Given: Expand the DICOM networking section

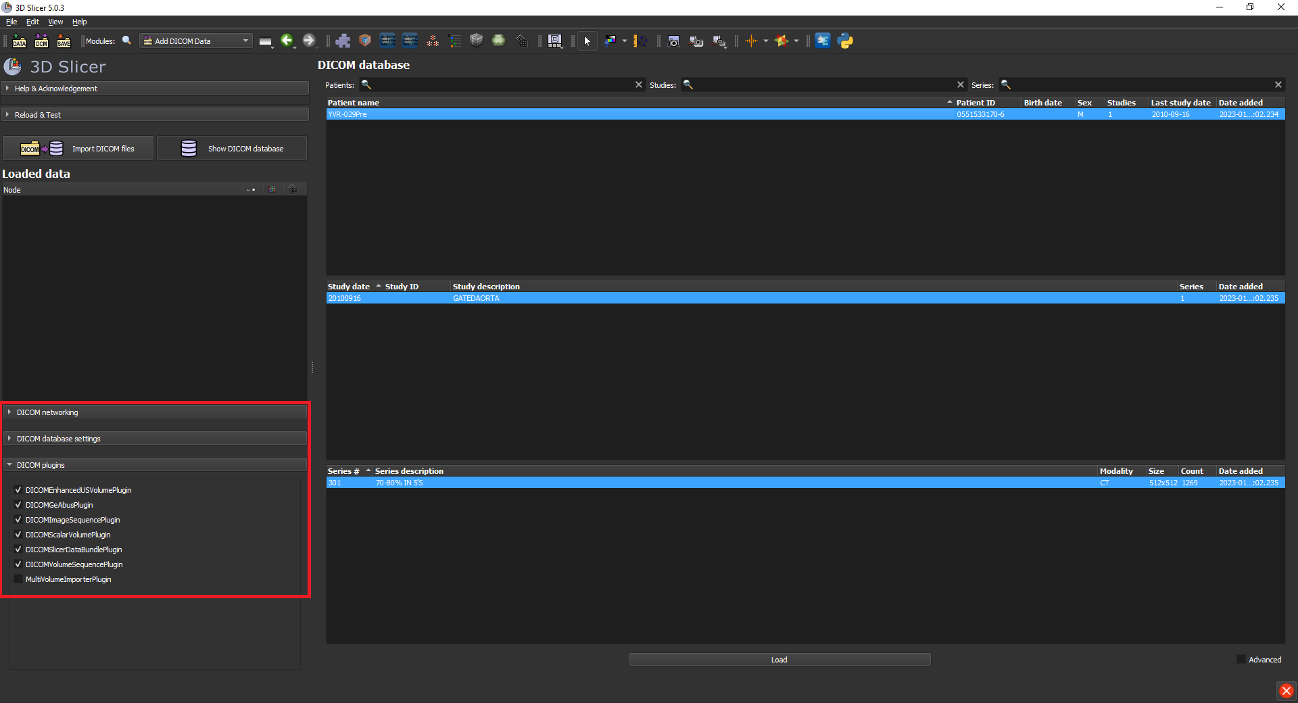Looking at the screenshot, I should click(155, 412).
